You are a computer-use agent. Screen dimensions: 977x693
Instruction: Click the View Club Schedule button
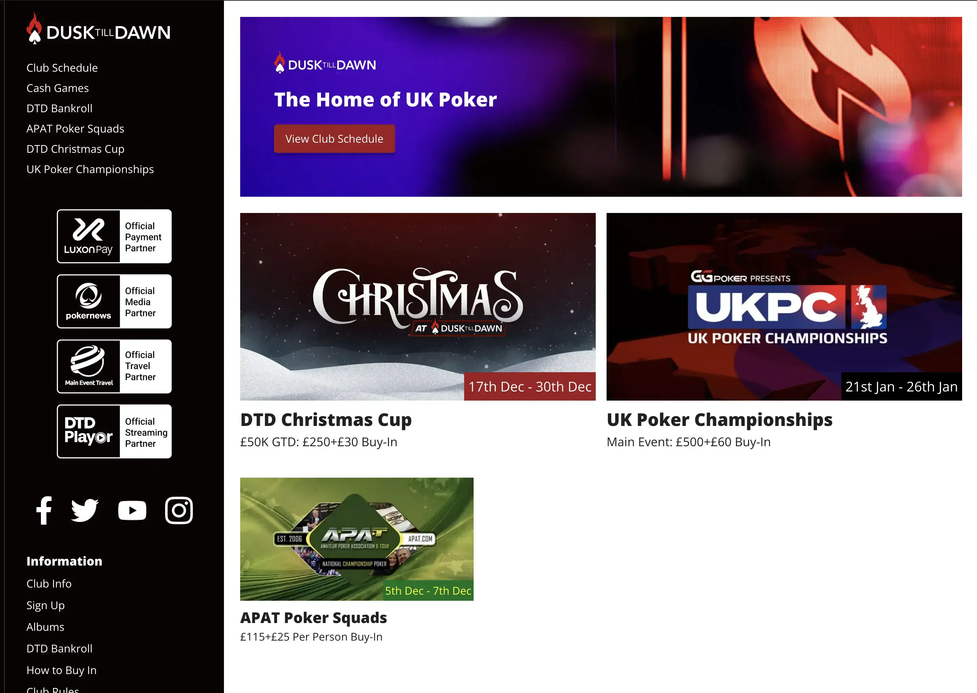coord(334,139)
